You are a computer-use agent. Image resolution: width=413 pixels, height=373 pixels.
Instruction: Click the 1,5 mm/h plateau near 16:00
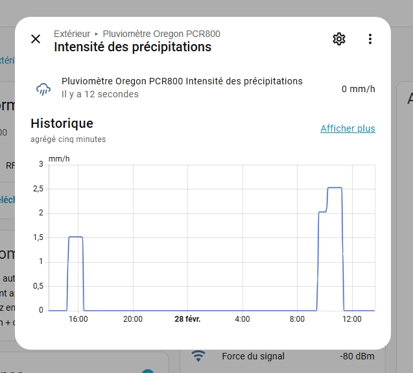(x=75, y=237)
